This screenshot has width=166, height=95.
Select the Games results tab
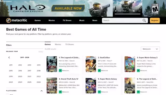click(48, 44)
